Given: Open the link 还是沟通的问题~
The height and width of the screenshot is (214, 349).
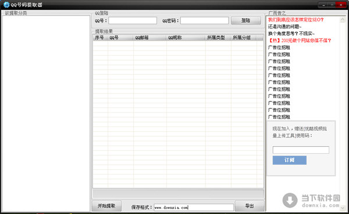Looking at the screenshot, I should tap(284, 27).
